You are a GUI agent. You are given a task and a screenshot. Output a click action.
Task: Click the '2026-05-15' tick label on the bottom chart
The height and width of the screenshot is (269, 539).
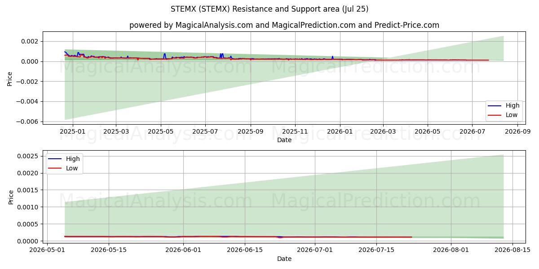point(109,251)
